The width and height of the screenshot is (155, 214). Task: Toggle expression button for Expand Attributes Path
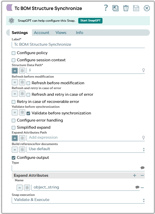pos(15,138)
